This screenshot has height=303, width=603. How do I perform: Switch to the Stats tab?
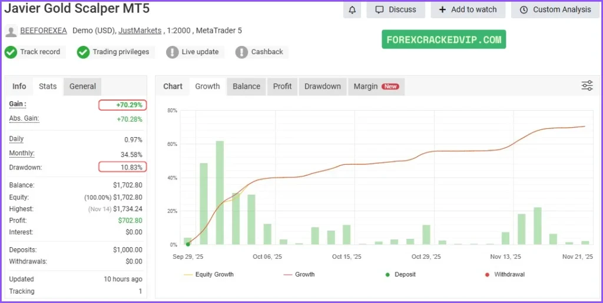(x=48, y=86)
